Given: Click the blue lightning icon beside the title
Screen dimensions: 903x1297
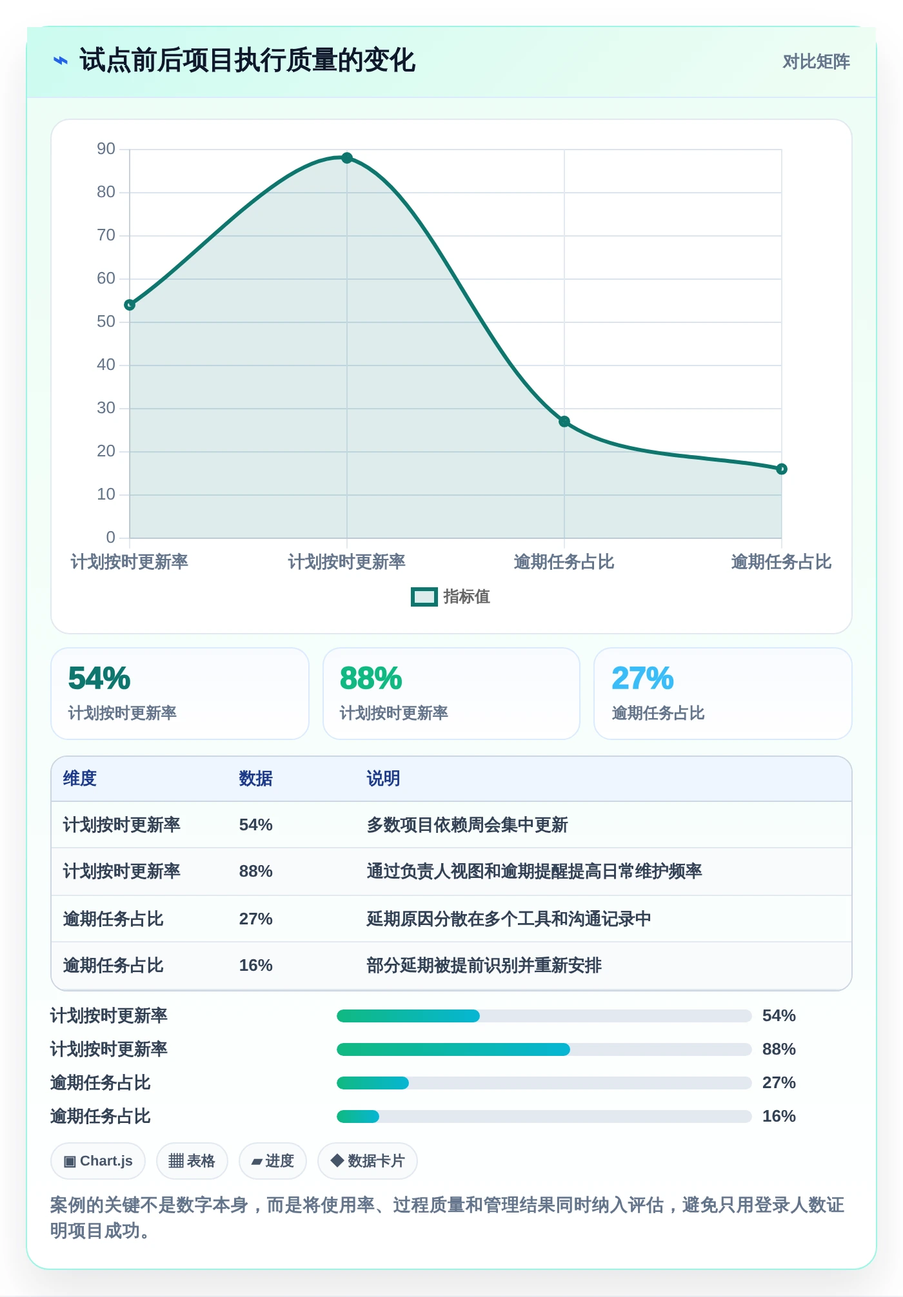Looking at the screenshot, I should click(x=60, y=61).
